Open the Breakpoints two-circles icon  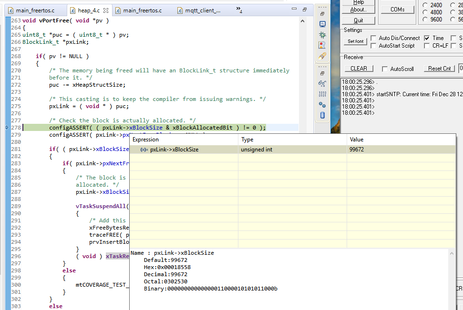coord(322,104)
